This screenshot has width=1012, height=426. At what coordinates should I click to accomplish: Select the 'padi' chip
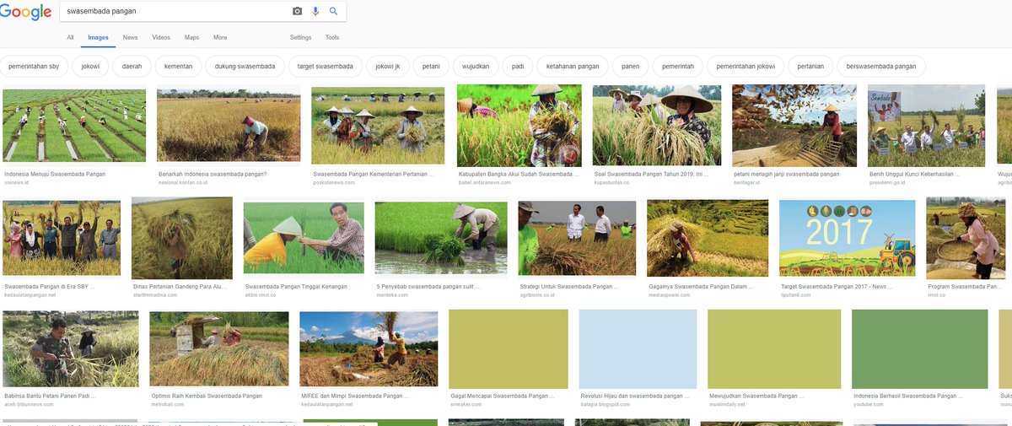518,66
